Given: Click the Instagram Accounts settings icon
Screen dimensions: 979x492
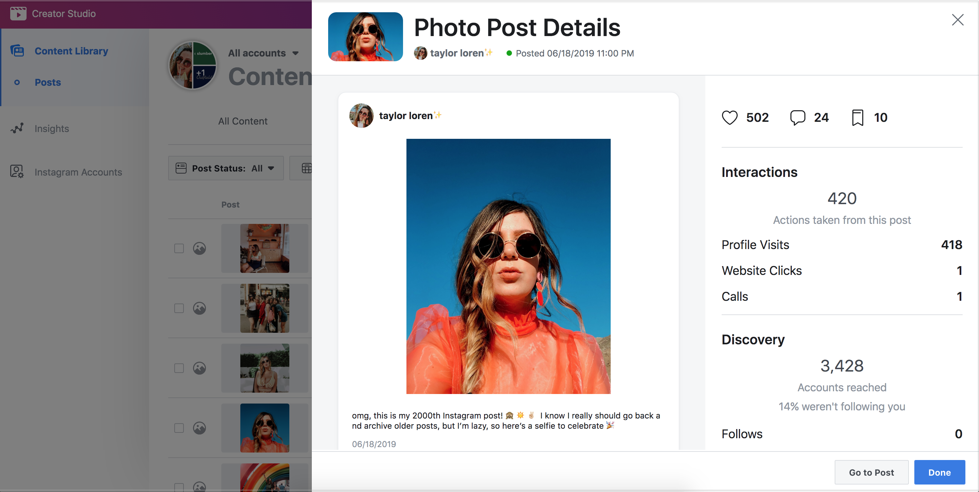Looking at the screenshot, I should pos(17,172).
